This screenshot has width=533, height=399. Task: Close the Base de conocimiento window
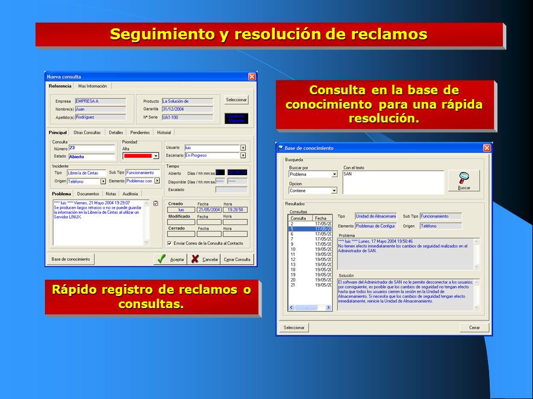click(x=487, y=148)
